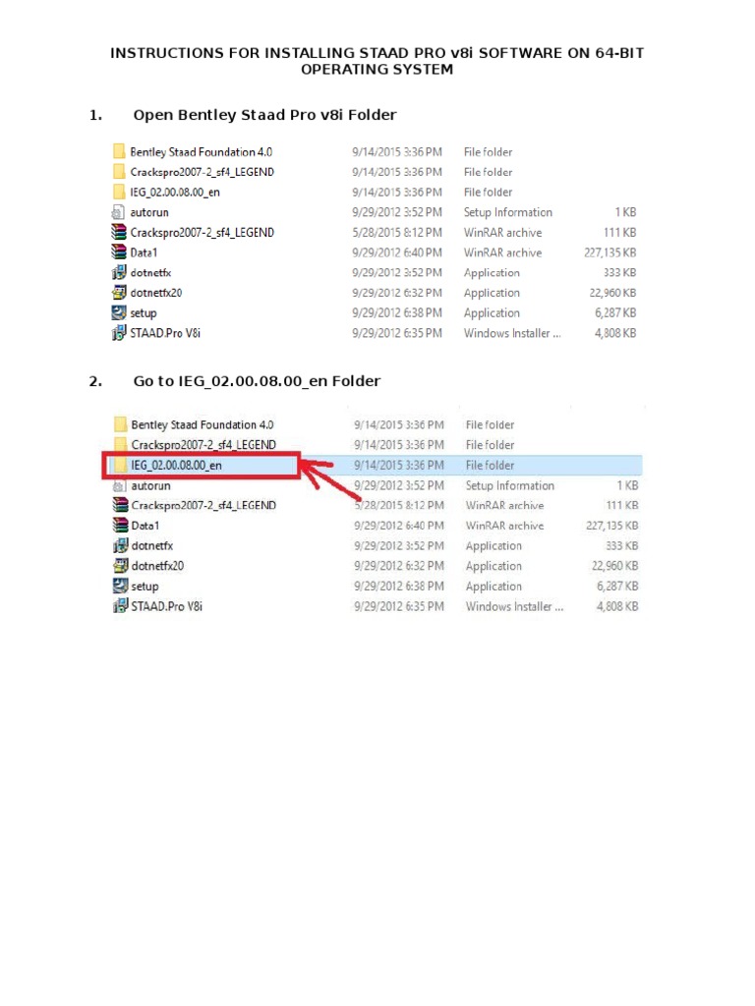Image resolution: width=755 pixels, height=1006 pixels.
Task: Click the STAAD.Pro V8i installer icon in step 2 list
Action: [x=120, y=605]
